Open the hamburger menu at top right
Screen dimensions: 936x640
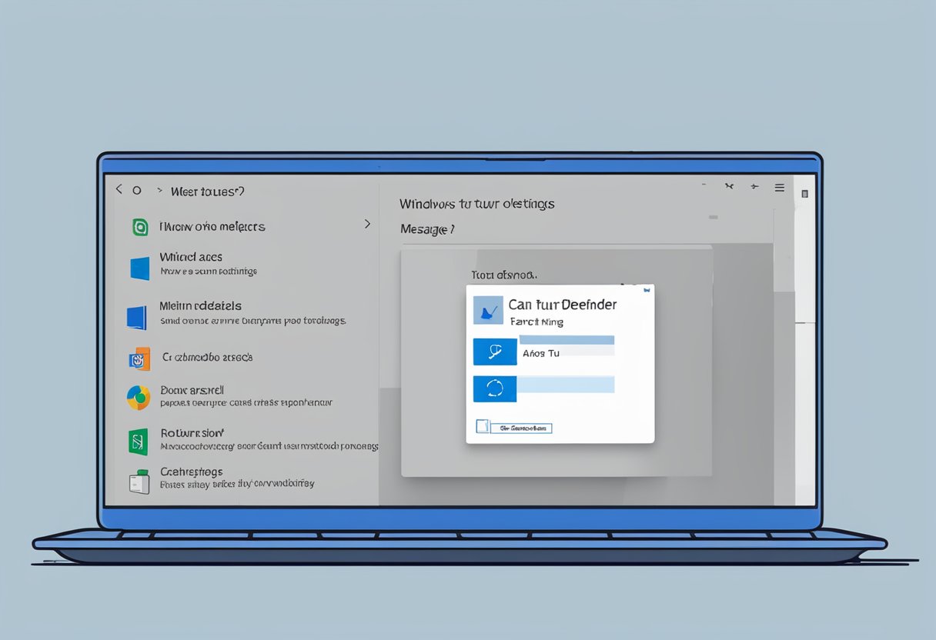pyautogui.click(x=779, y=187)
